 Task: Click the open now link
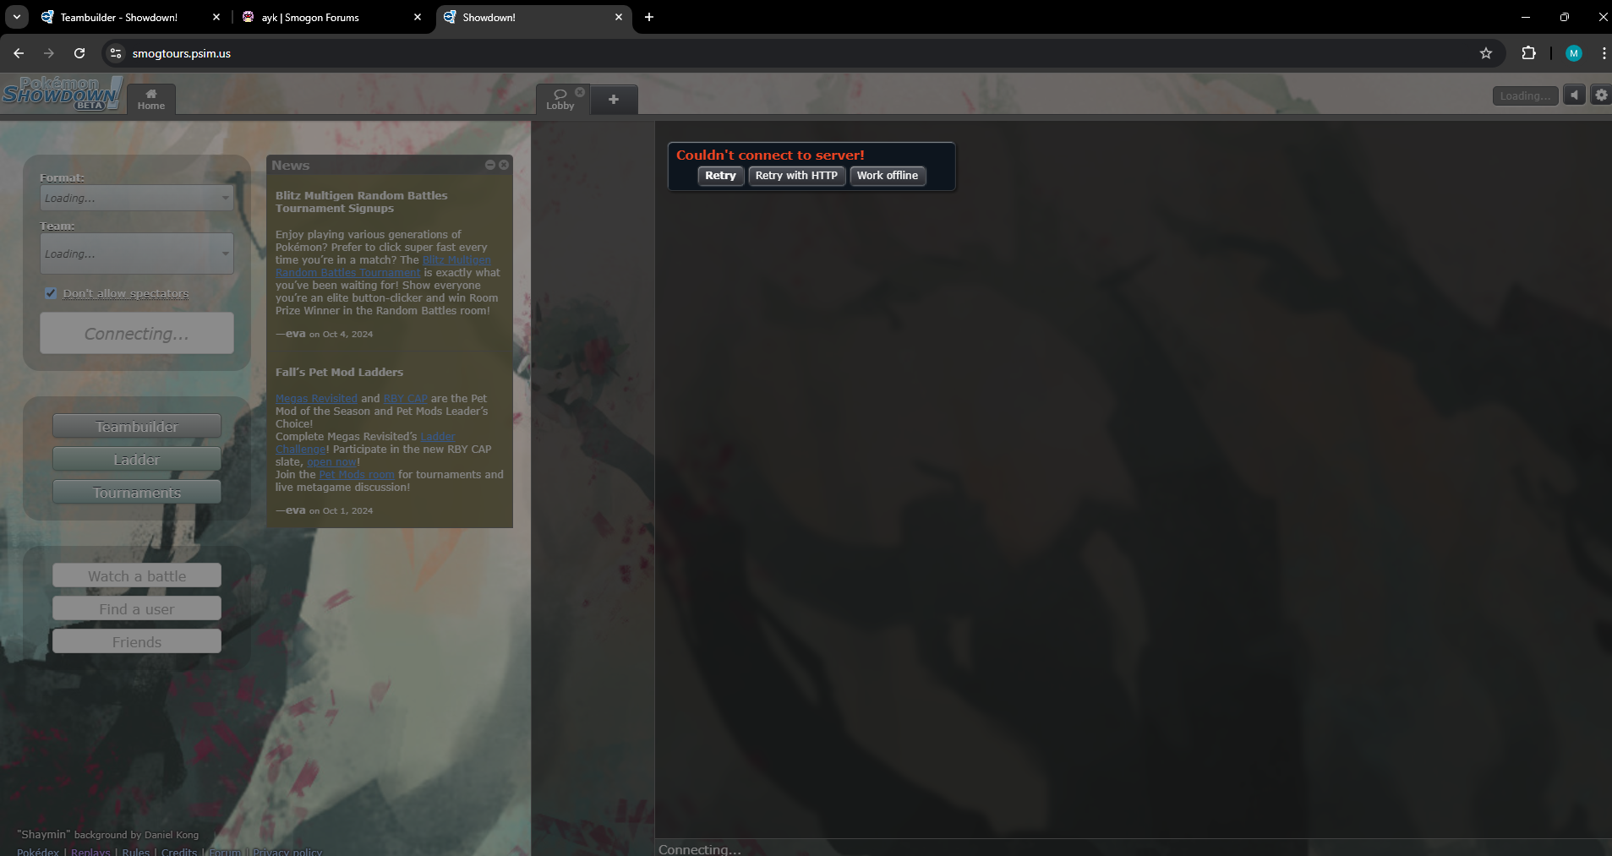332,462
